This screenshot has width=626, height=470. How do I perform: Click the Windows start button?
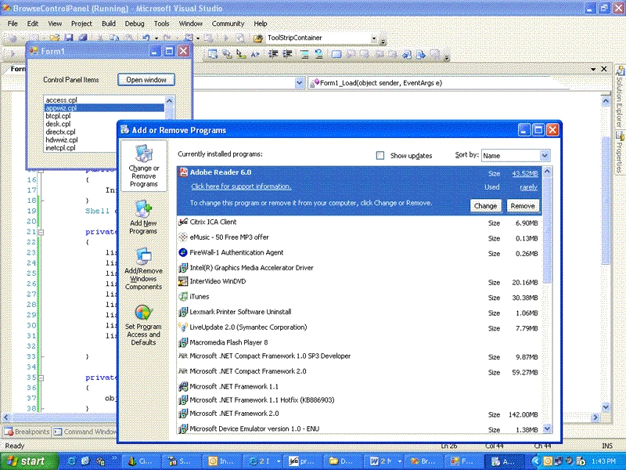(27, 461)
